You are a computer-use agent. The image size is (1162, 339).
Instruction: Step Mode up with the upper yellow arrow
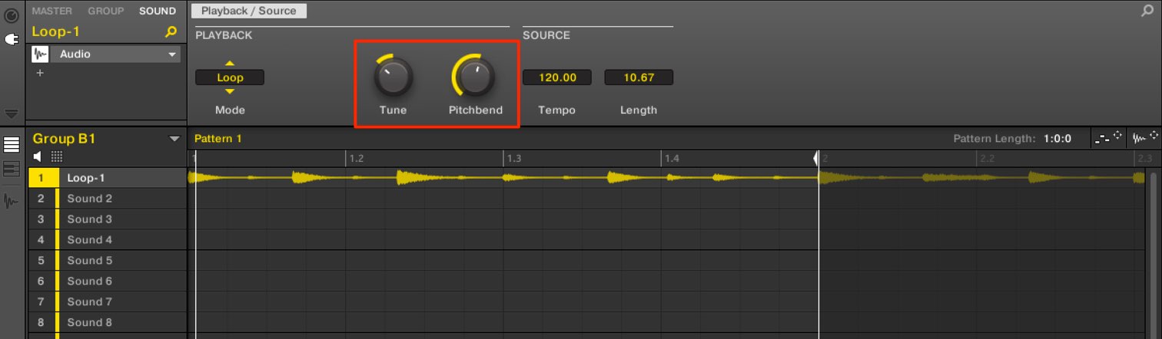(x=230, y=63)
